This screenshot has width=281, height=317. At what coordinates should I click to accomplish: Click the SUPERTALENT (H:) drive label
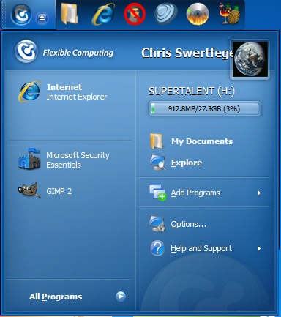[x=192, y=92]
